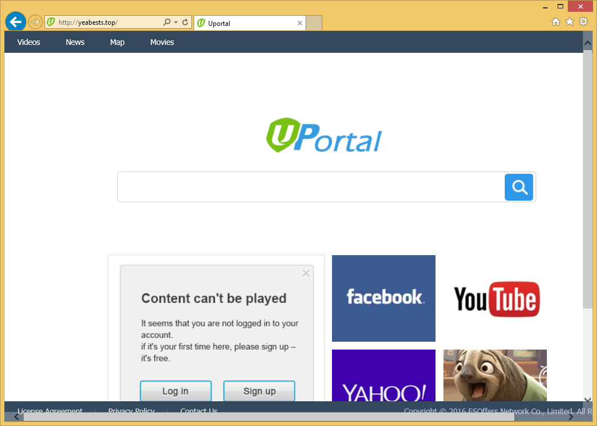The height and width of the screenshot is (426, 597).
Task: Click the blue search magnifier button
Action: [519, 187]
